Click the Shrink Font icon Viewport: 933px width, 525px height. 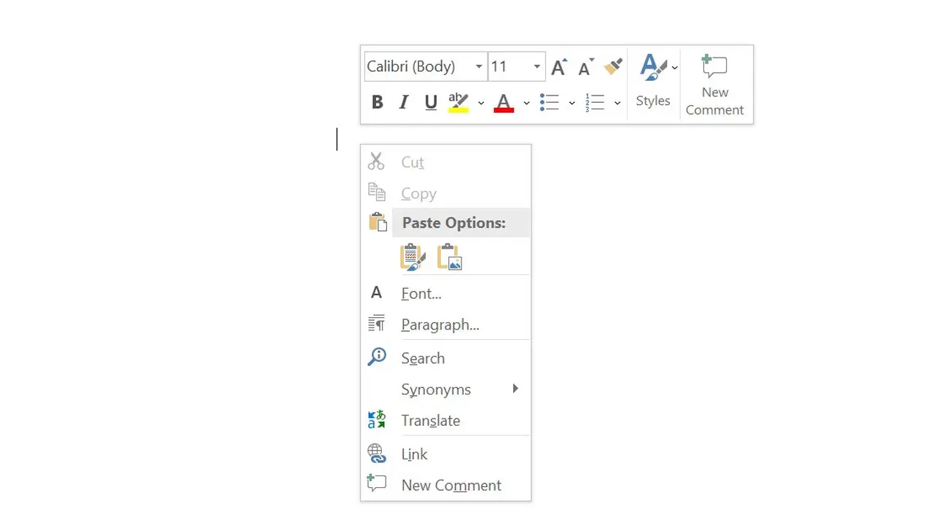[585, 66]
